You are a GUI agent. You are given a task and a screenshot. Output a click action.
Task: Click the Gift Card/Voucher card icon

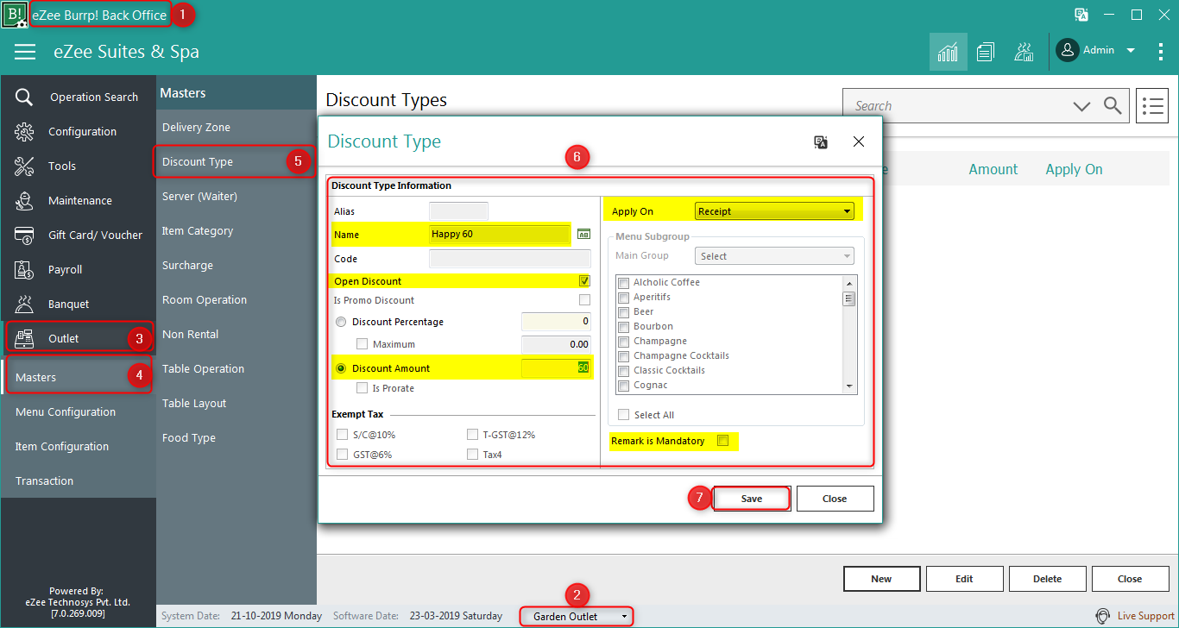click(x=24, y=235)
